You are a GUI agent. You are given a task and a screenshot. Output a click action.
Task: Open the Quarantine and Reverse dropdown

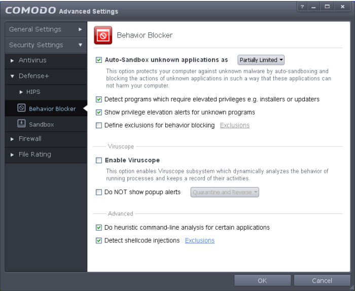click(225, 193)
